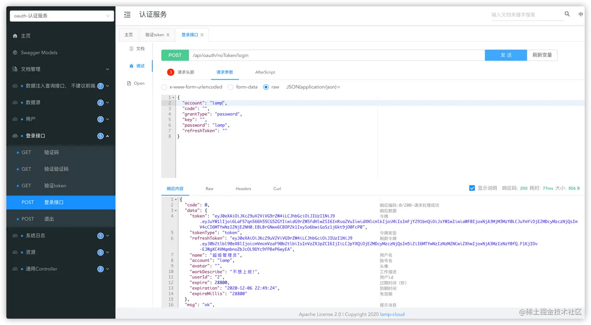Show the Curl tab
This screenshot has width=591, height=325.
point(277,188)
